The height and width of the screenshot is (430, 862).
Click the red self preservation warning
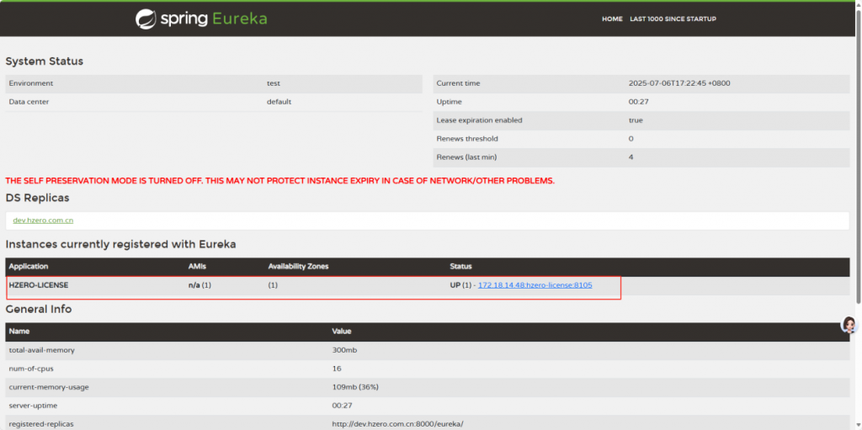(x=279, y=181)
